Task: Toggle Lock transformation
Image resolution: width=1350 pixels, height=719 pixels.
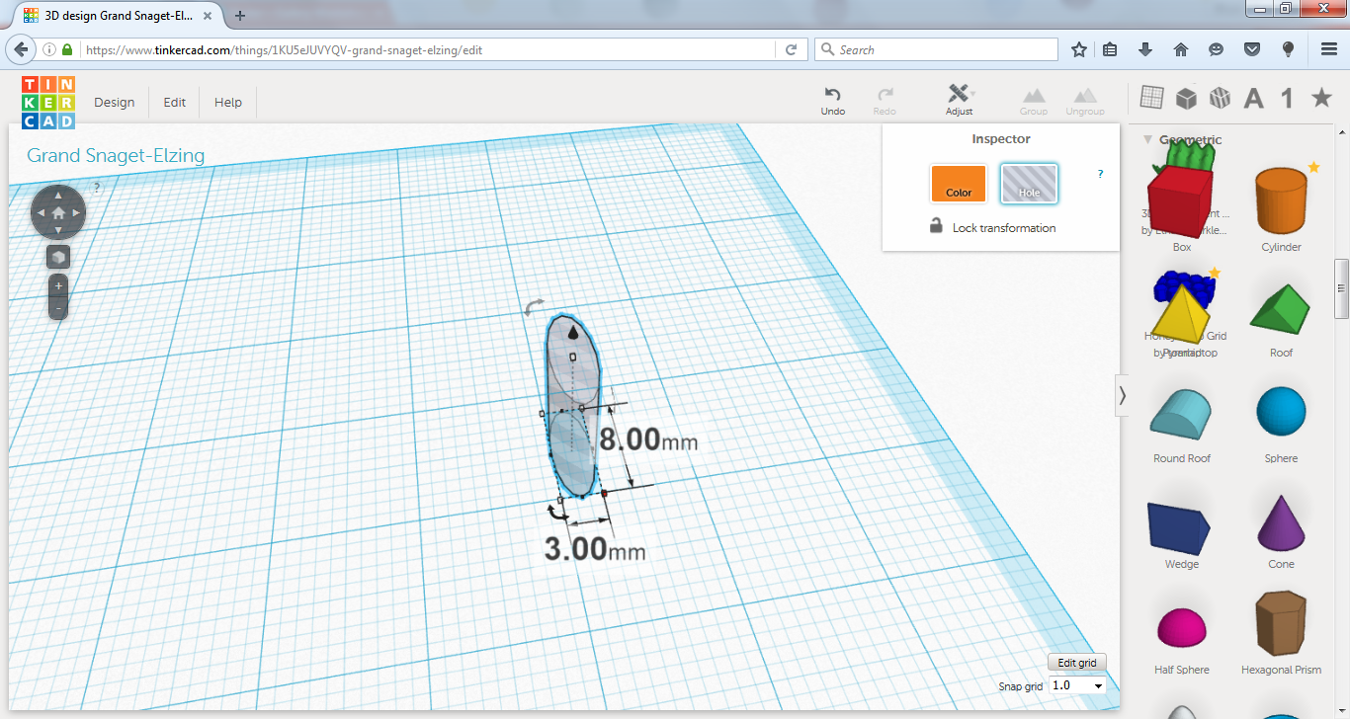Action: pyautogui.click(x=993, y=227)
